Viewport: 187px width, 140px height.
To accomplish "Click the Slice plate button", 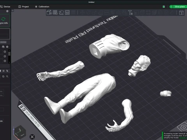I will click(180, 7).
